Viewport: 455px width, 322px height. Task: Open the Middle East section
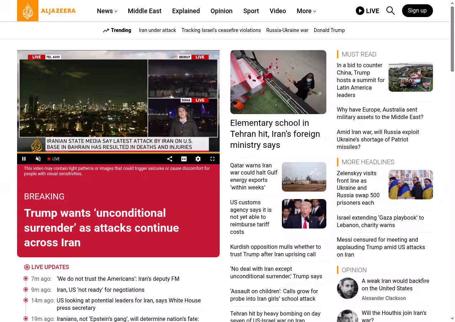click(144, 11)
